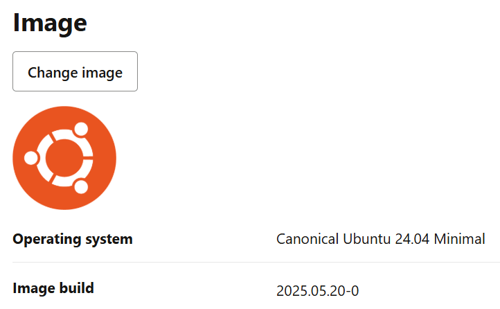The width and height of the screenshot is (500, 309).
Task: Click the Image build label
Action: click(53, 288)
